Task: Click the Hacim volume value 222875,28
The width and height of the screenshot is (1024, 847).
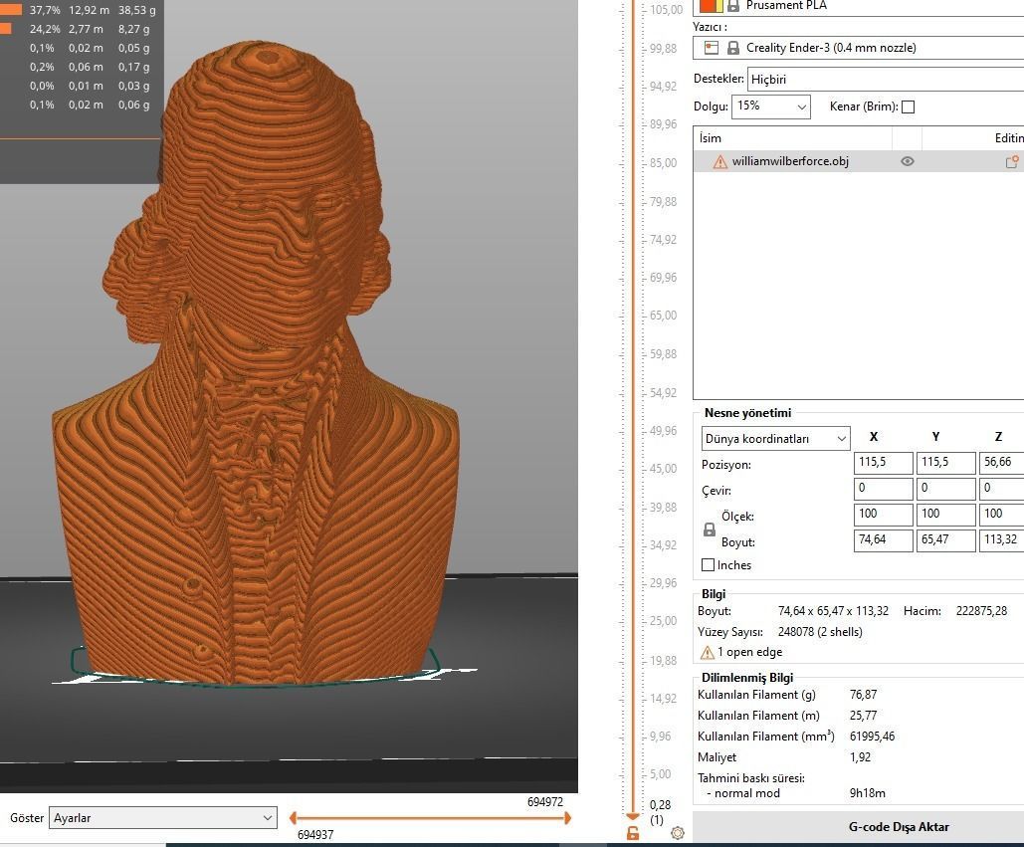Action: pos(981,611)
